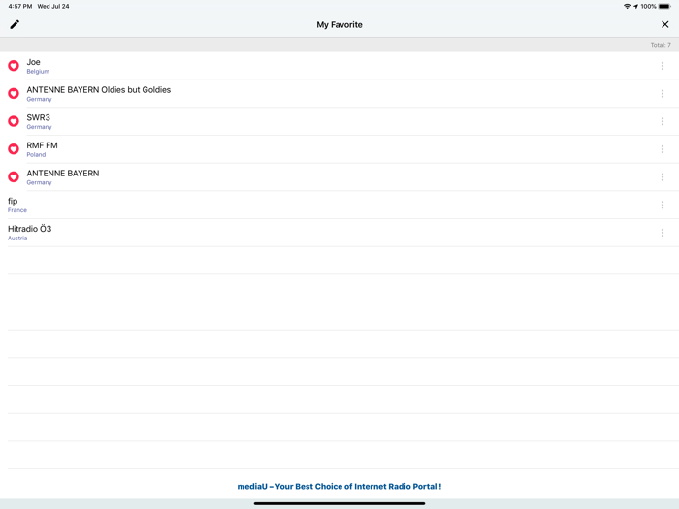Select the RMF FM station
Screen dimensions: 679x509
click(339, 149)
